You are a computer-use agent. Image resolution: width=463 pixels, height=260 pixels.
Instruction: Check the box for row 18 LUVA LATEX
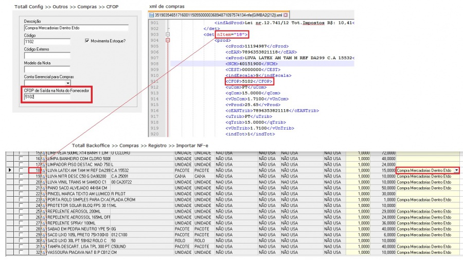[21, 170]
